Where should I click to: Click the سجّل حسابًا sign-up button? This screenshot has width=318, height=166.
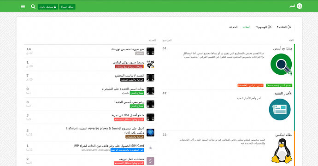(67, 7)
